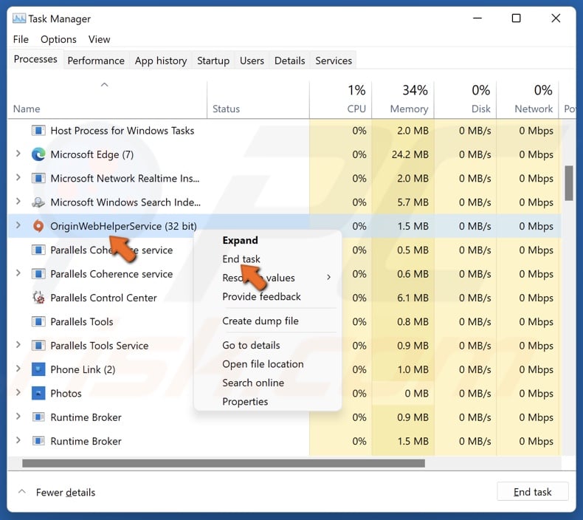This screenshot has height=520, width=583.
Task: Switch to the Services tab
Action: (x=334, y=61)
